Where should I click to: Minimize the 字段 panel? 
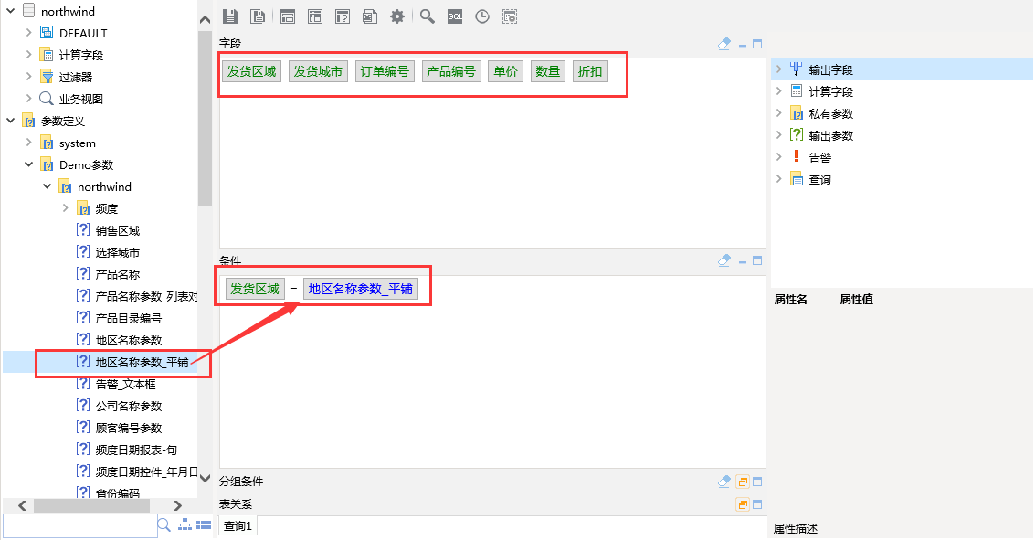point(743,45)
